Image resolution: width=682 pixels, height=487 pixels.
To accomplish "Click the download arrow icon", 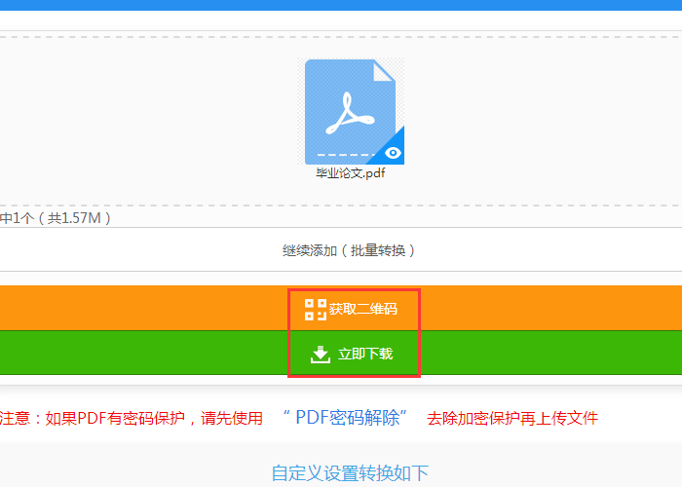I will [321, 355].
